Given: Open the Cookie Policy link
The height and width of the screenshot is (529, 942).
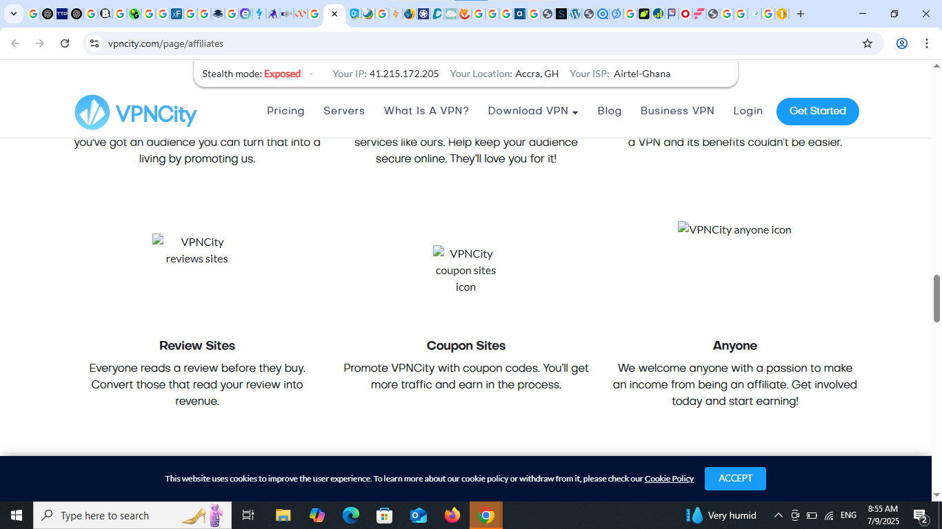Looking at the screenshot, I should click(669, 479).
